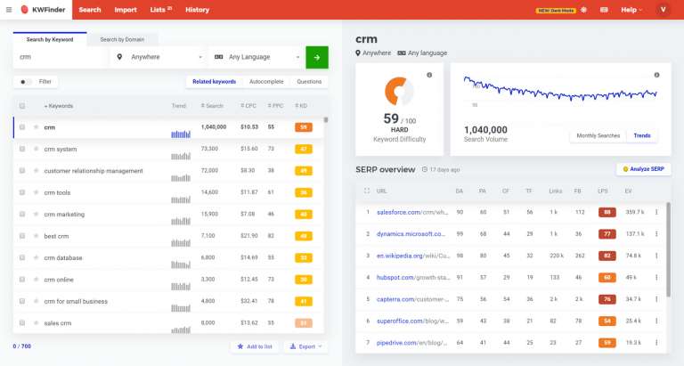Sort by KD column
The height and width of the screenshot is (366, 684).
(x=301, y=106)
